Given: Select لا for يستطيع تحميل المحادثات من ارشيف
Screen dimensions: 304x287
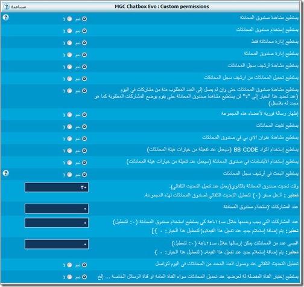Looking at the screenshot, I should coord(69,79).
